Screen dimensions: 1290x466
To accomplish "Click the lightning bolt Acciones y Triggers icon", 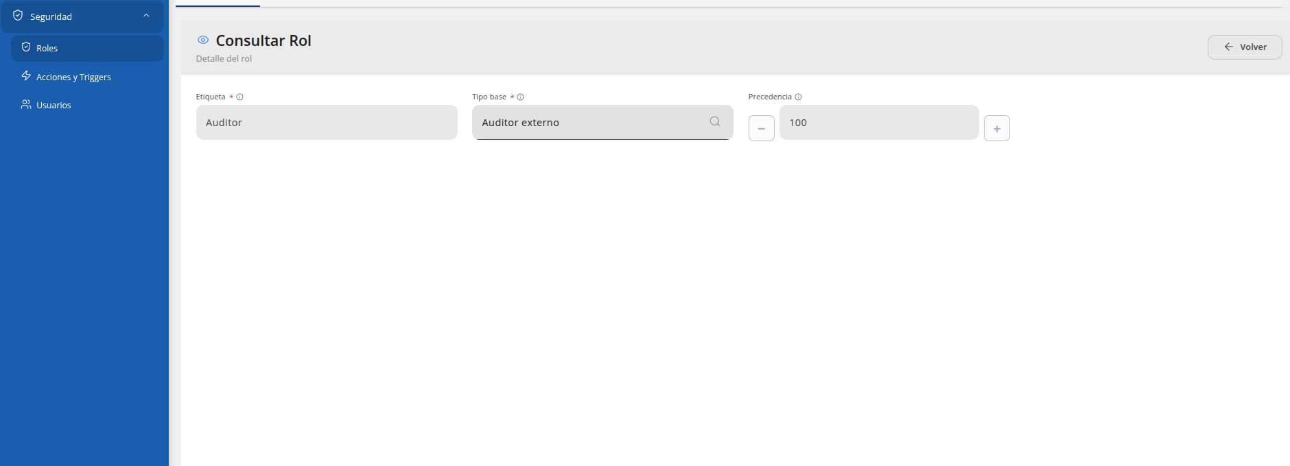I will [x=26, y=76].
